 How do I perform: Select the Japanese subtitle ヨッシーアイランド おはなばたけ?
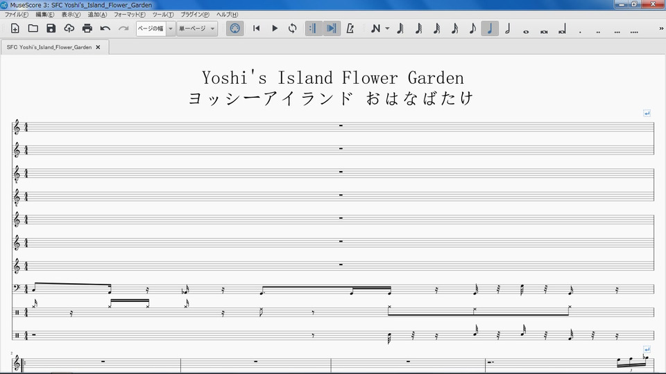(331, 98)
